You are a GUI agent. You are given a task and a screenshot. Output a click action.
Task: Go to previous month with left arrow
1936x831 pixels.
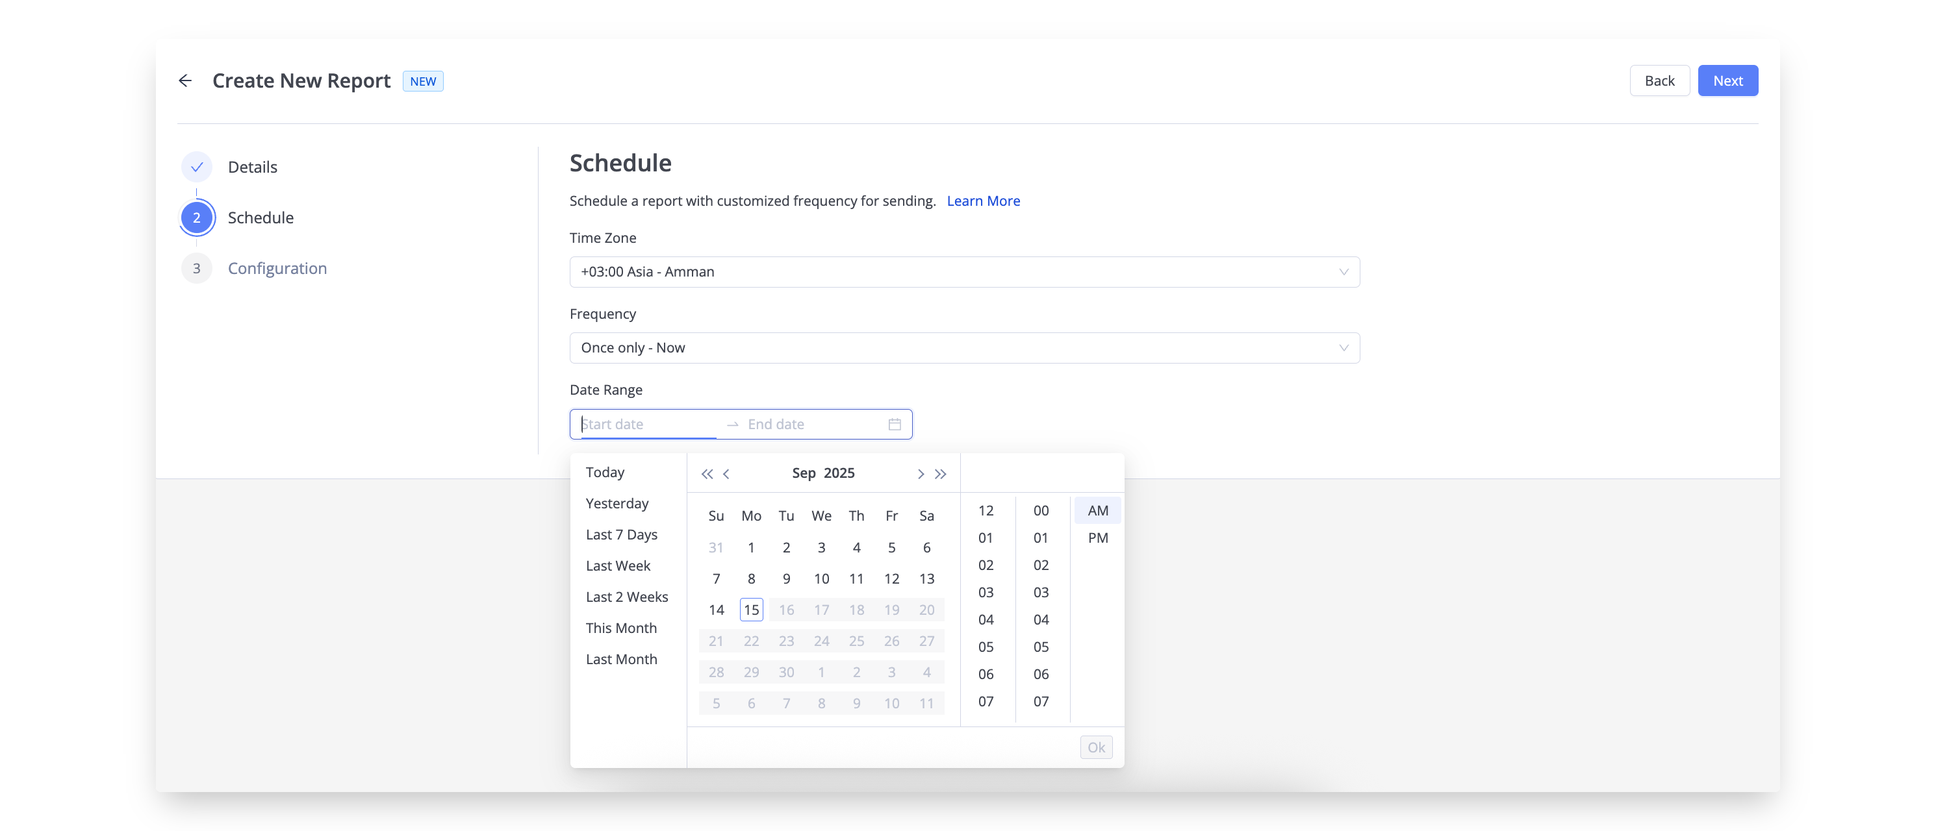coord(726,473)
